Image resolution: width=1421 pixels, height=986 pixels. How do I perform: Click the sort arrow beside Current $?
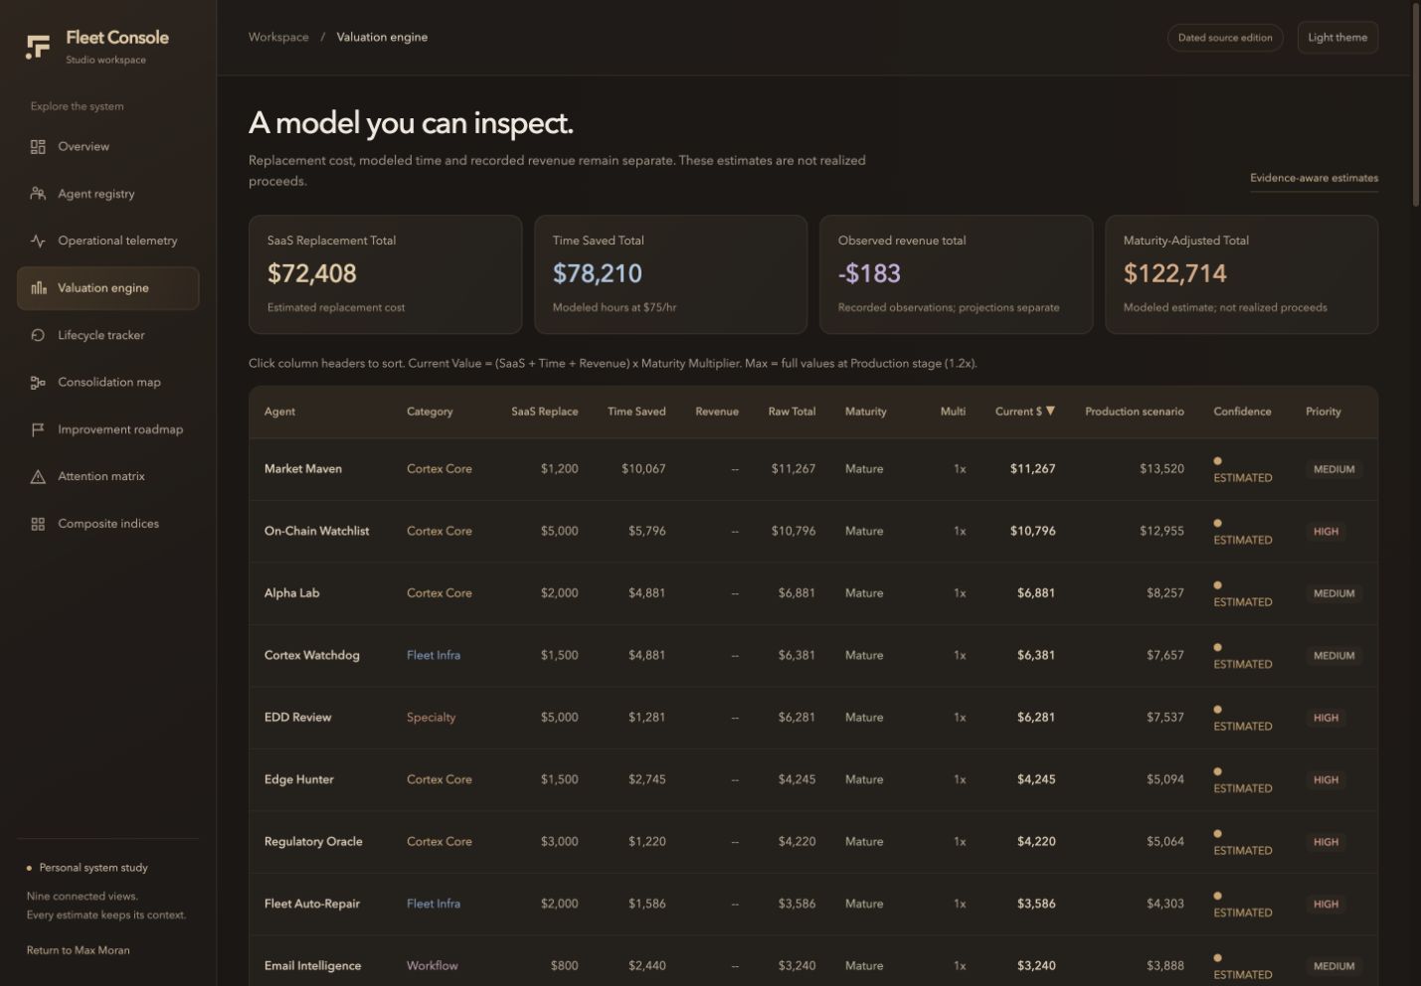pyautogui.click(x=1050, y=411)
